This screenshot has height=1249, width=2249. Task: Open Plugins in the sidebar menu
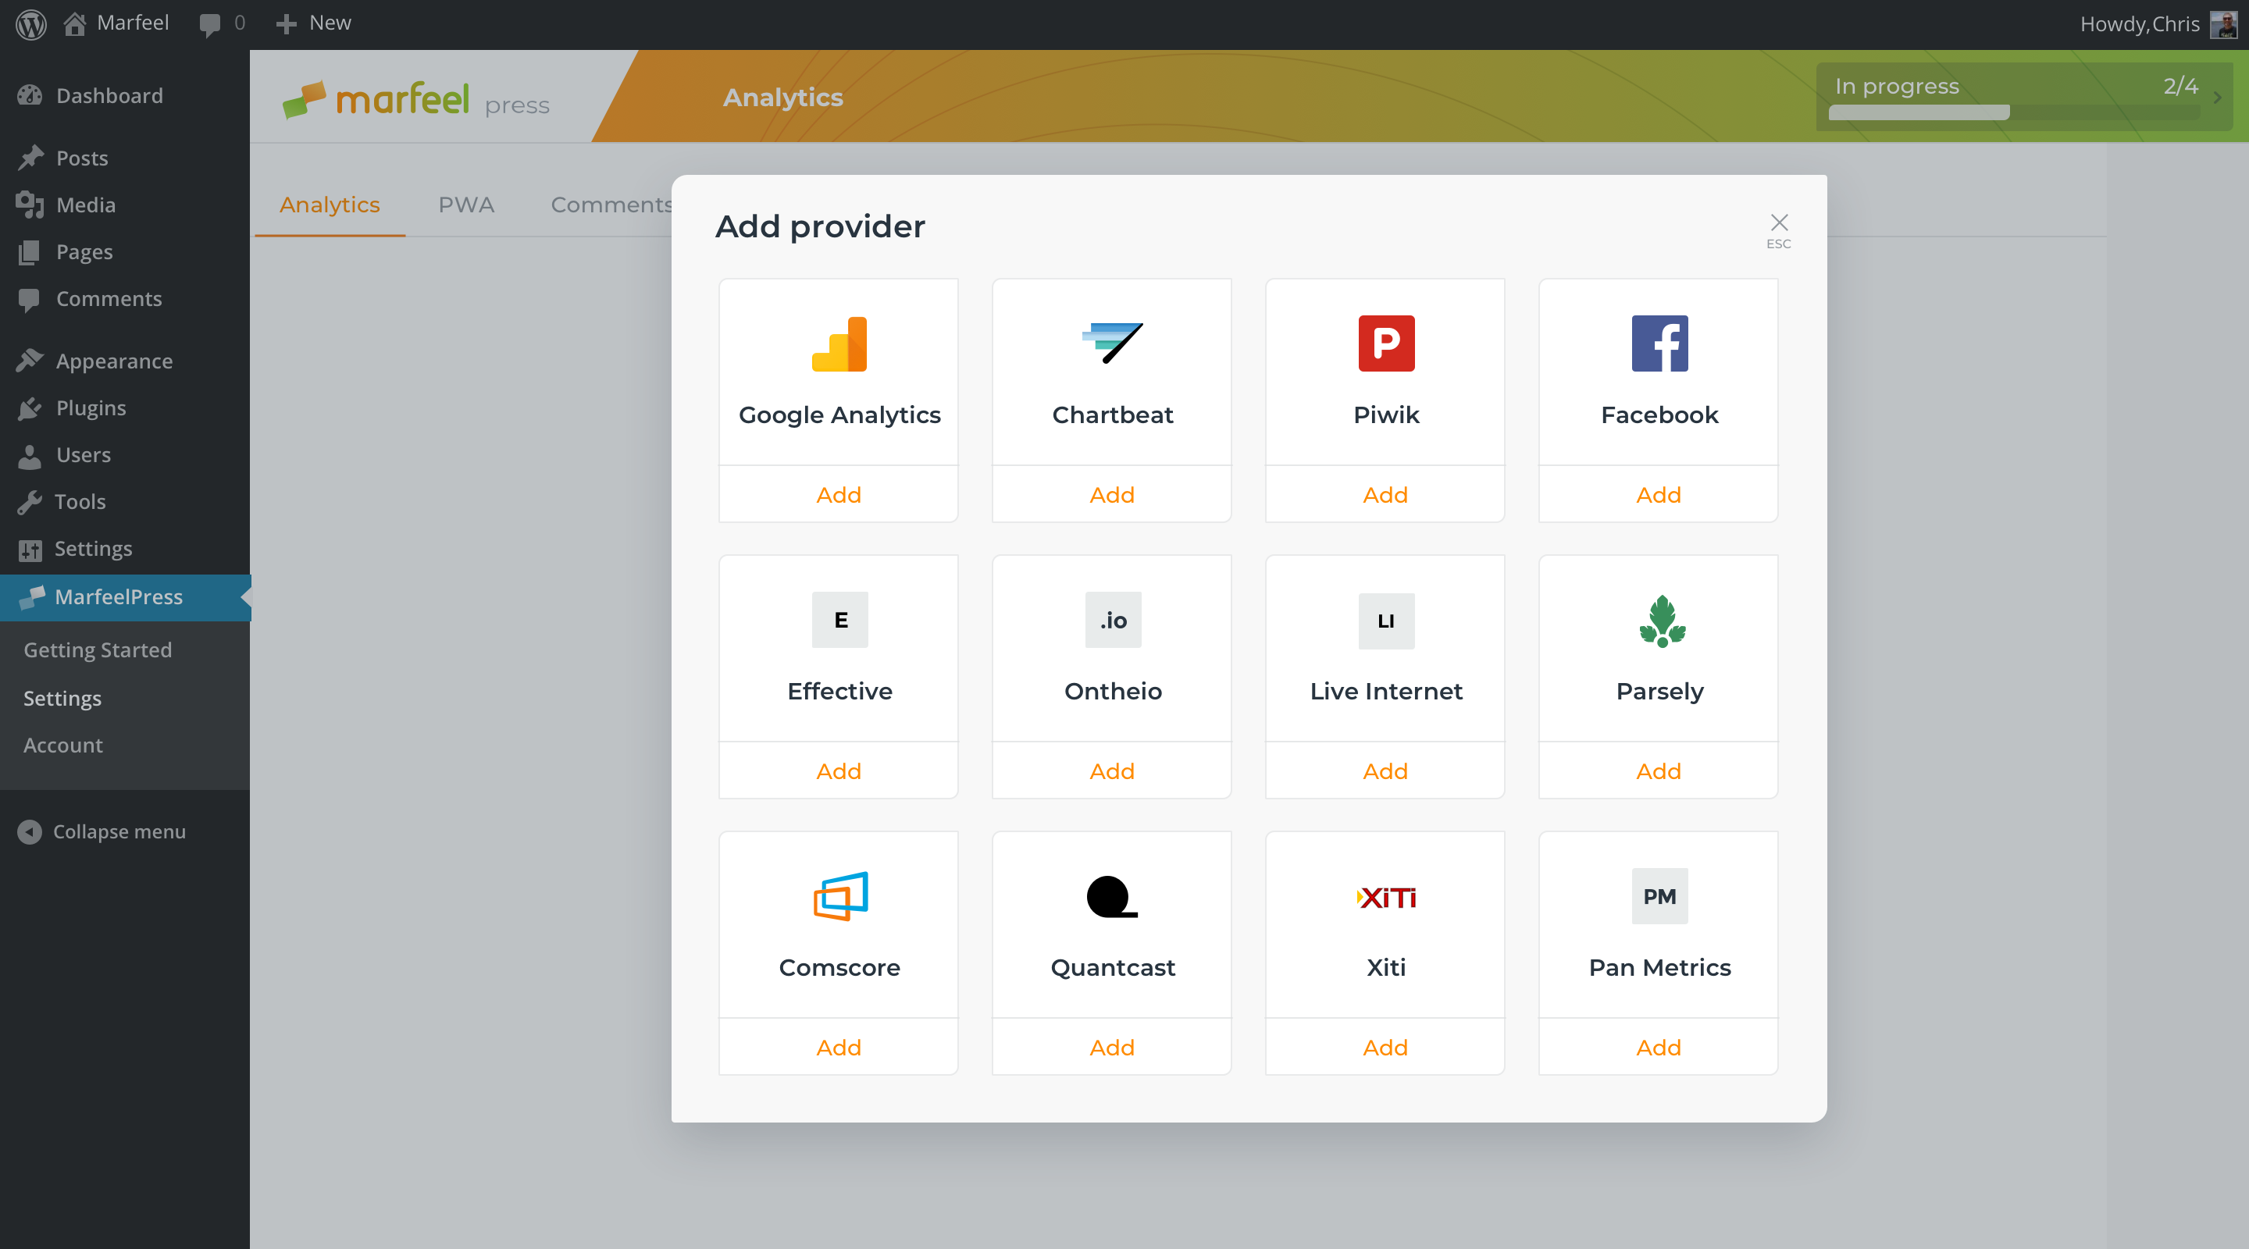click(x=90, y=407)
